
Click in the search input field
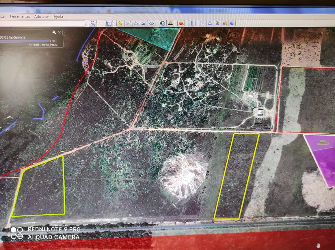click(x=42, y=23)
